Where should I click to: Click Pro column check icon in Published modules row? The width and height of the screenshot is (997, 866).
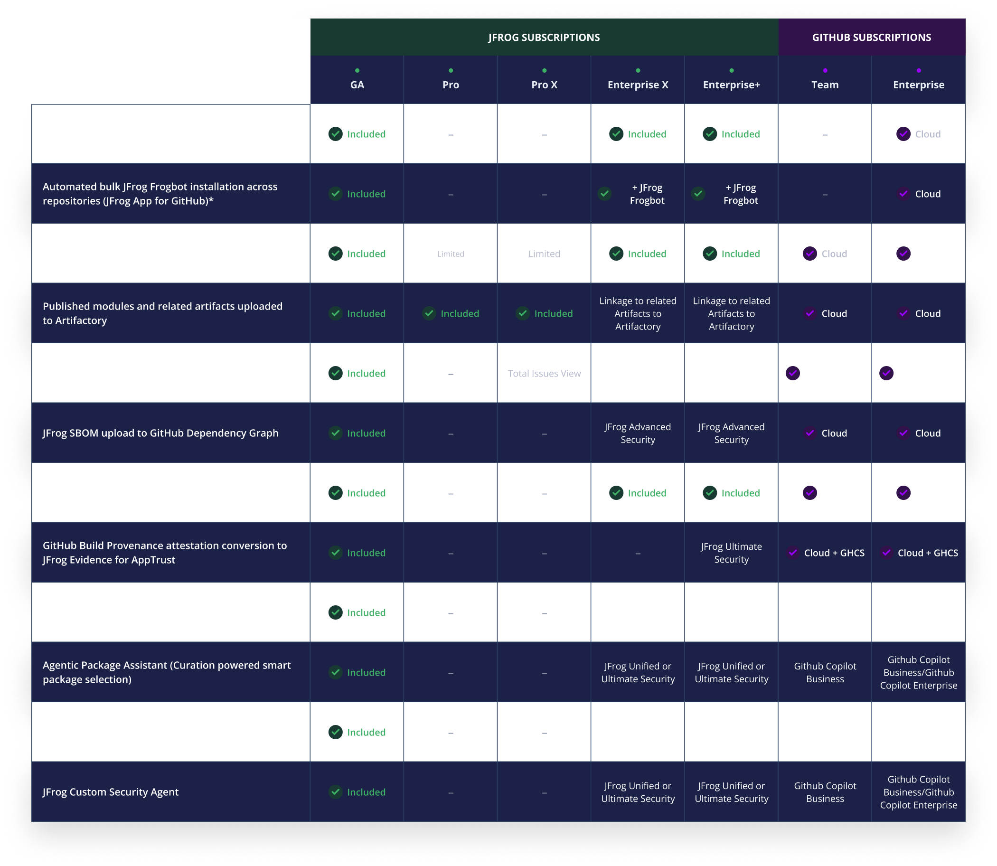tap(429, 314)
